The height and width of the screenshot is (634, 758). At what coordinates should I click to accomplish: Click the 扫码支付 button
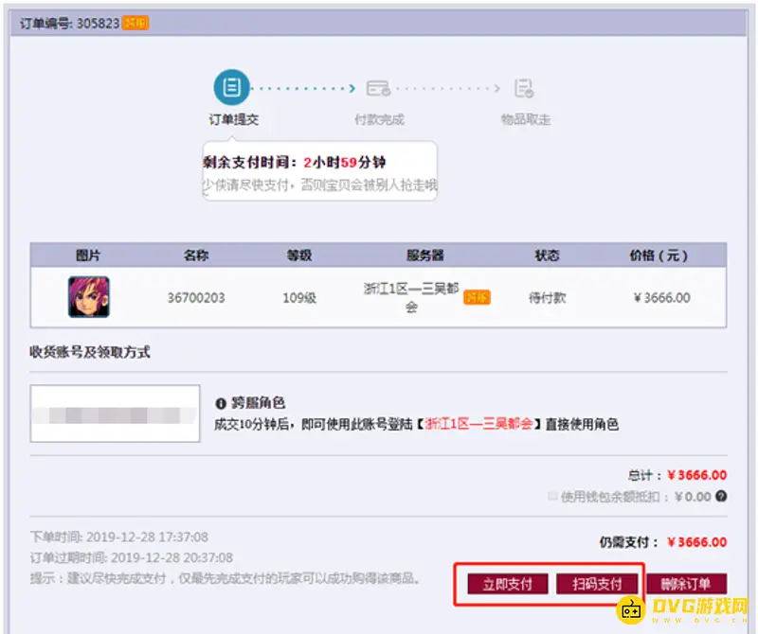(597, 584)
